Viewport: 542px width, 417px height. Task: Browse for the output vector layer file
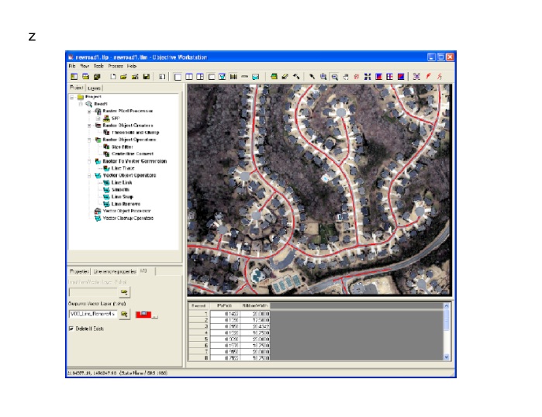(124, 314)
